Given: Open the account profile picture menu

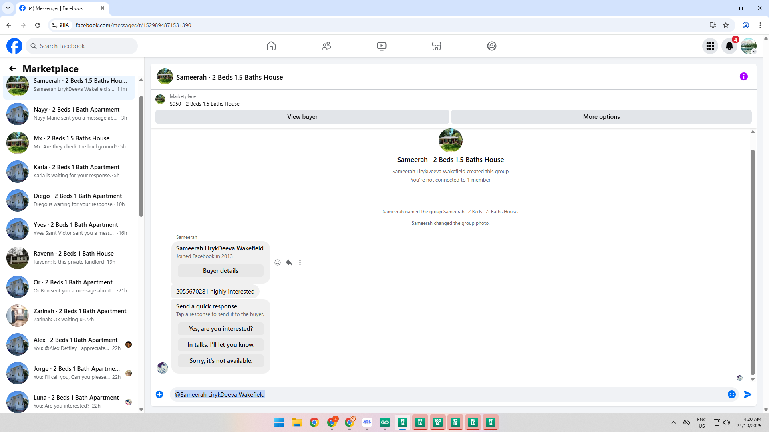Looking at the screenshot, I should pos(749,46).
